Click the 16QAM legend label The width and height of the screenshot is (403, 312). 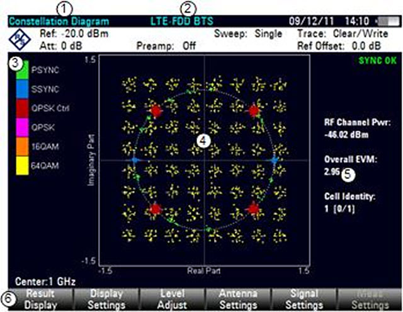[x=45, y=147]
